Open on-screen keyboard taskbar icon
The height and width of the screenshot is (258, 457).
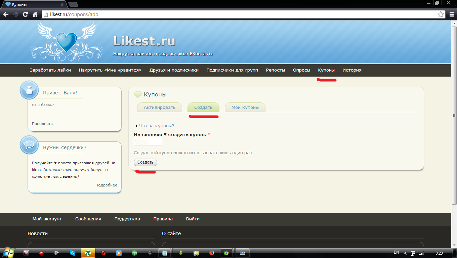tap(242, 253)
